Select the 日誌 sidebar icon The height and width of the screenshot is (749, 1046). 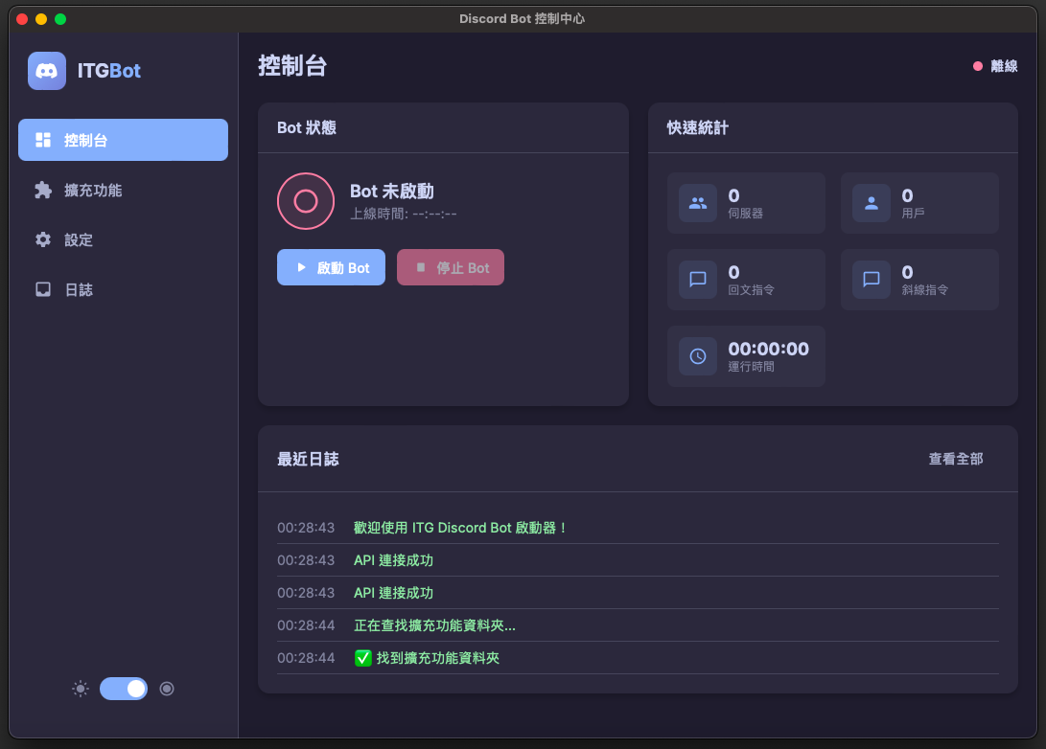(x=43, y=289)
